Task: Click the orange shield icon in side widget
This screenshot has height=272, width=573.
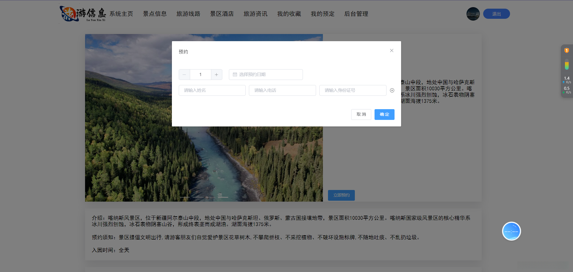Action: coord(566,51)
